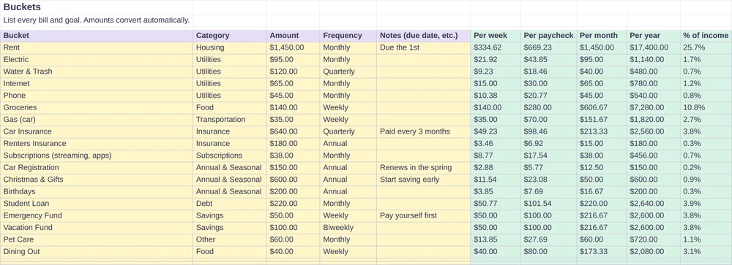Select the Electric bucket cell
This screenshot has height=265, width=732.
coord(96,60)
